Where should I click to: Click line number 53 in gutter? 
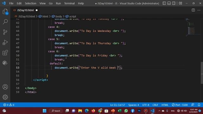click(18, 67)
